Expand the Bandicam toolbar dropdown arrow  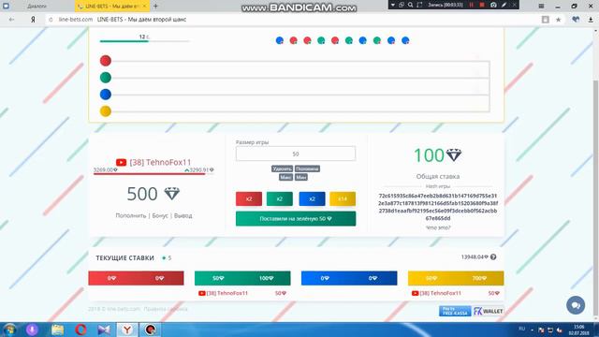click(x=393, y=5)
